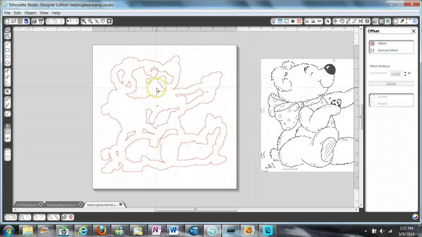This screenshot has height=237, width=422.
Task: Select the Eraser tool
Action: (7, 99)
